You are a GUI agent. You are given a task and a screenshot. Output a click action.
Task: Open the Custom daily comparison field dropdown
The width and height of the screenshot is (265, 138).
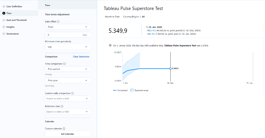[67, 98]
